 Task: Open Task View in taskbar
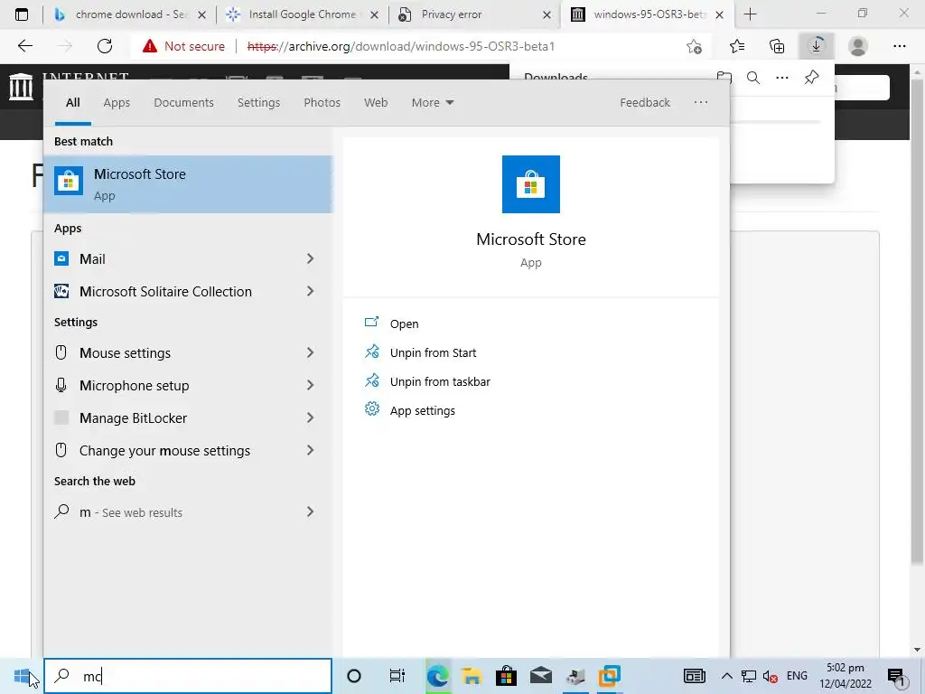pos(397,676)
